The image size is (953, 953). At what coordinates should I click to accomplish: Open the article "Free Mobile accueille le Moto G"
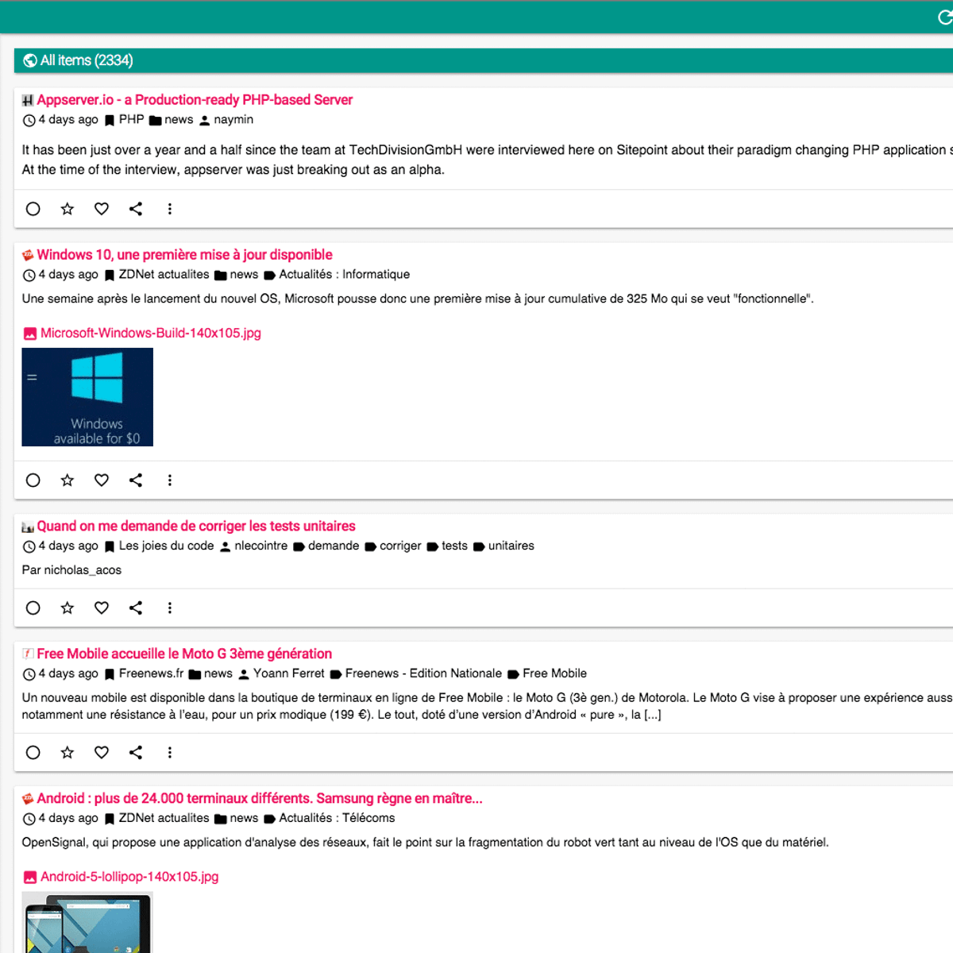tap(183, 654)
